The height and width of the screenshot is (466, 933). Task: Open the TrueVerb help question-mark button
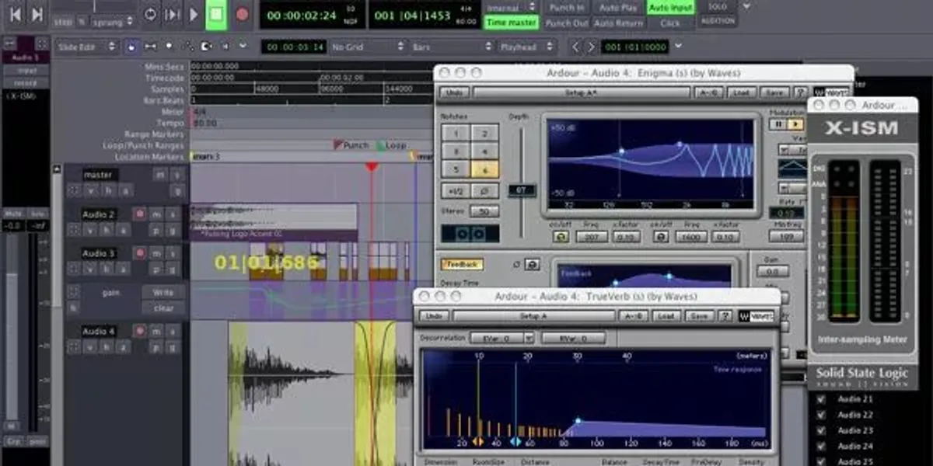[725, 316]
